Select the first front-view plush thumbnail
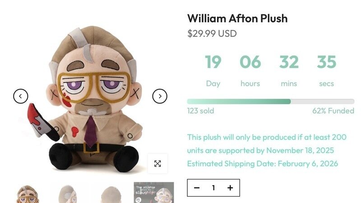 click(28, 193)
